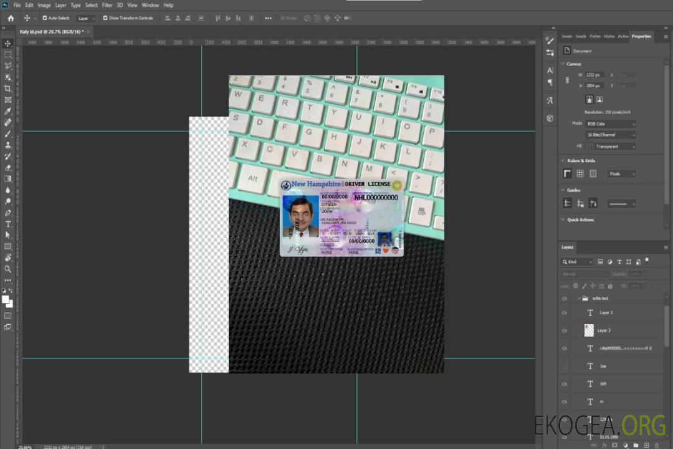The width and height of the screenshot is (673, 449).
Task: Click the Home icon in the options bar
Action: 11,18
